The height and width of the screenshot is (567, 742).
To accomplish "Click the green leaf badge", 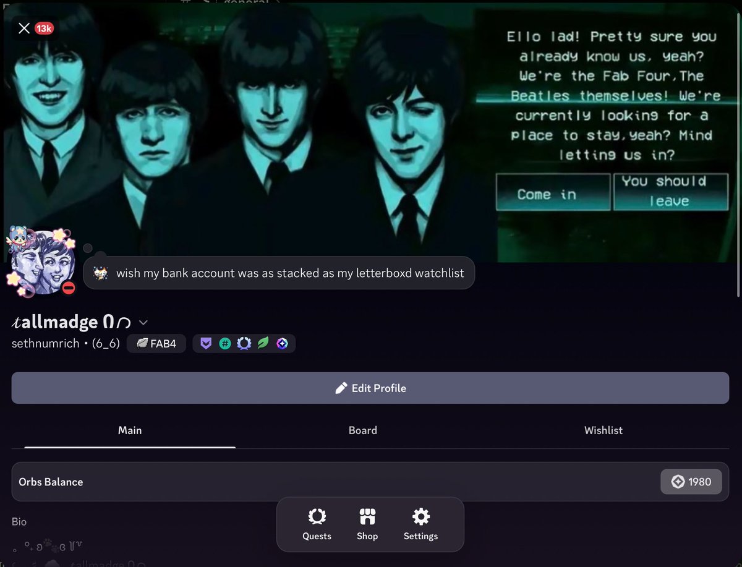I will coord(263,344).
